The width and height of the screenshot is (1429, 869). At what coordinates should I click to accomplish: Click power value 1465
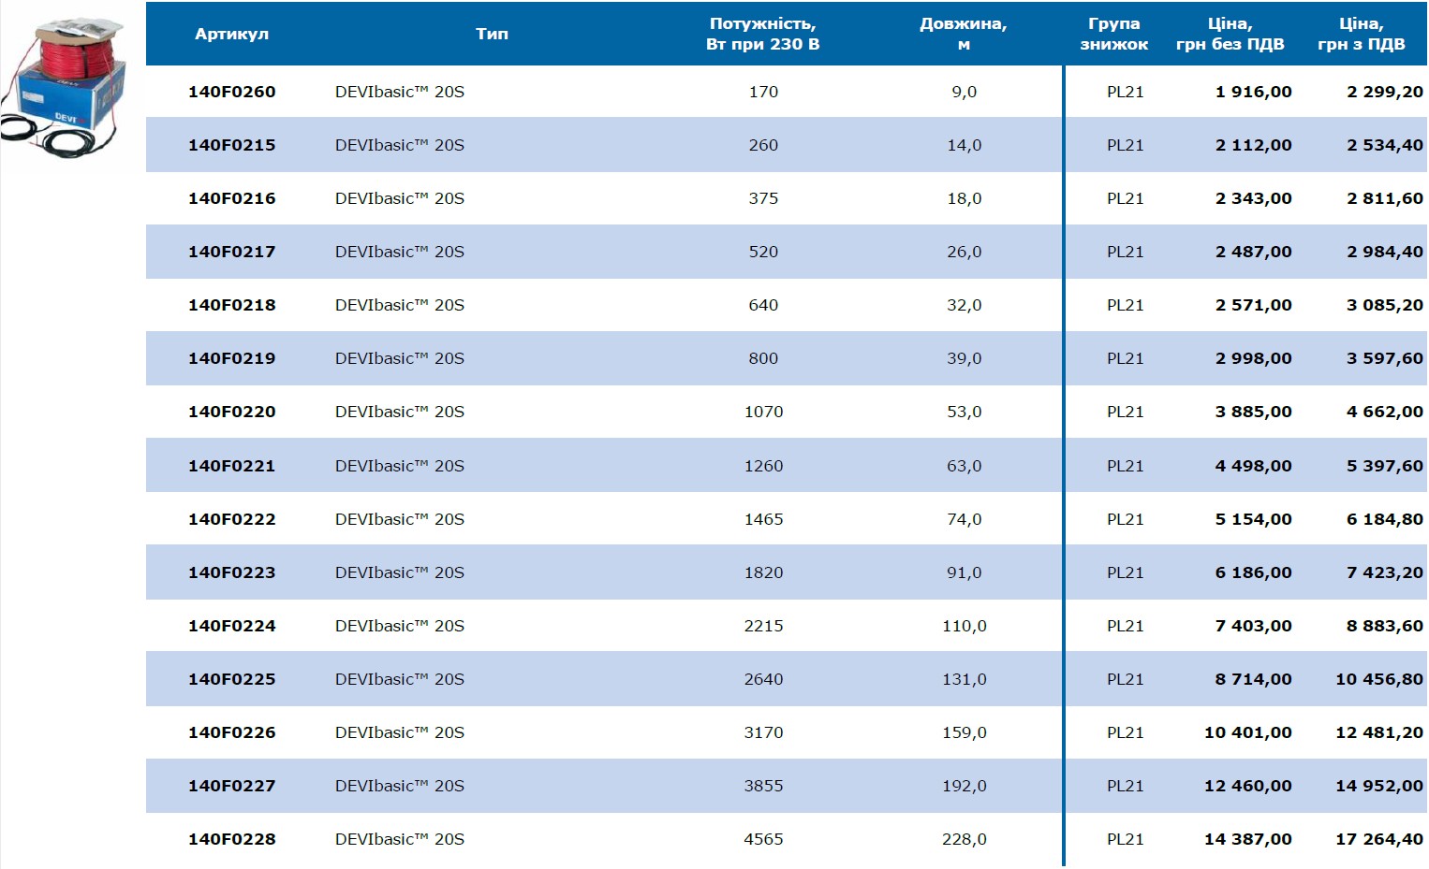(763, 519)
